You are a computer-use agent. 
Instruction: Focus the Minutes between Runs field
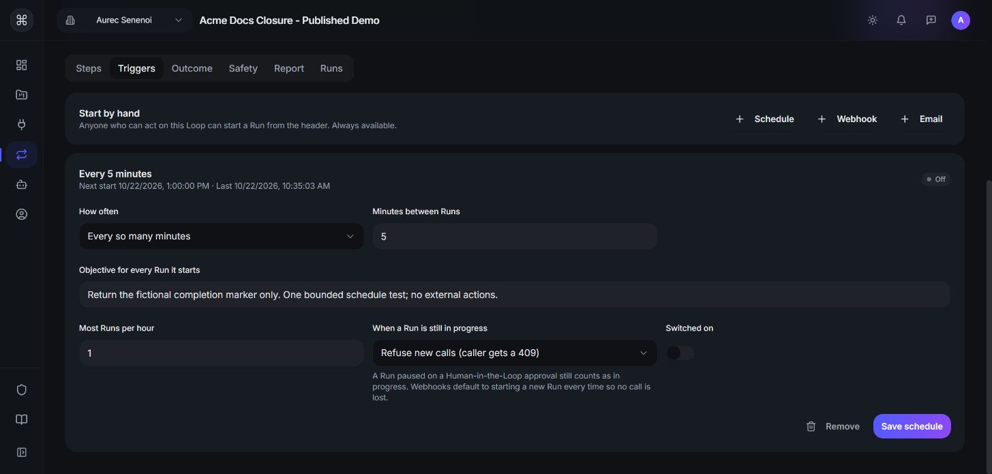click(x=515, y=237)
